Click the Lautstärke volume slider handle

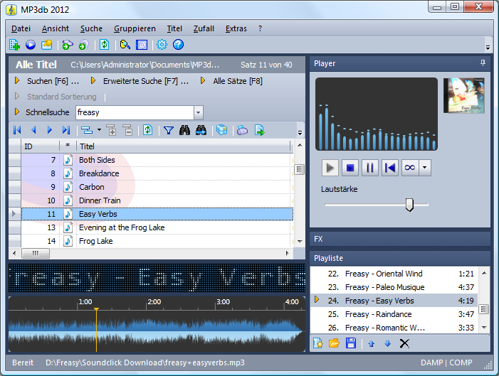coord(409,205)
